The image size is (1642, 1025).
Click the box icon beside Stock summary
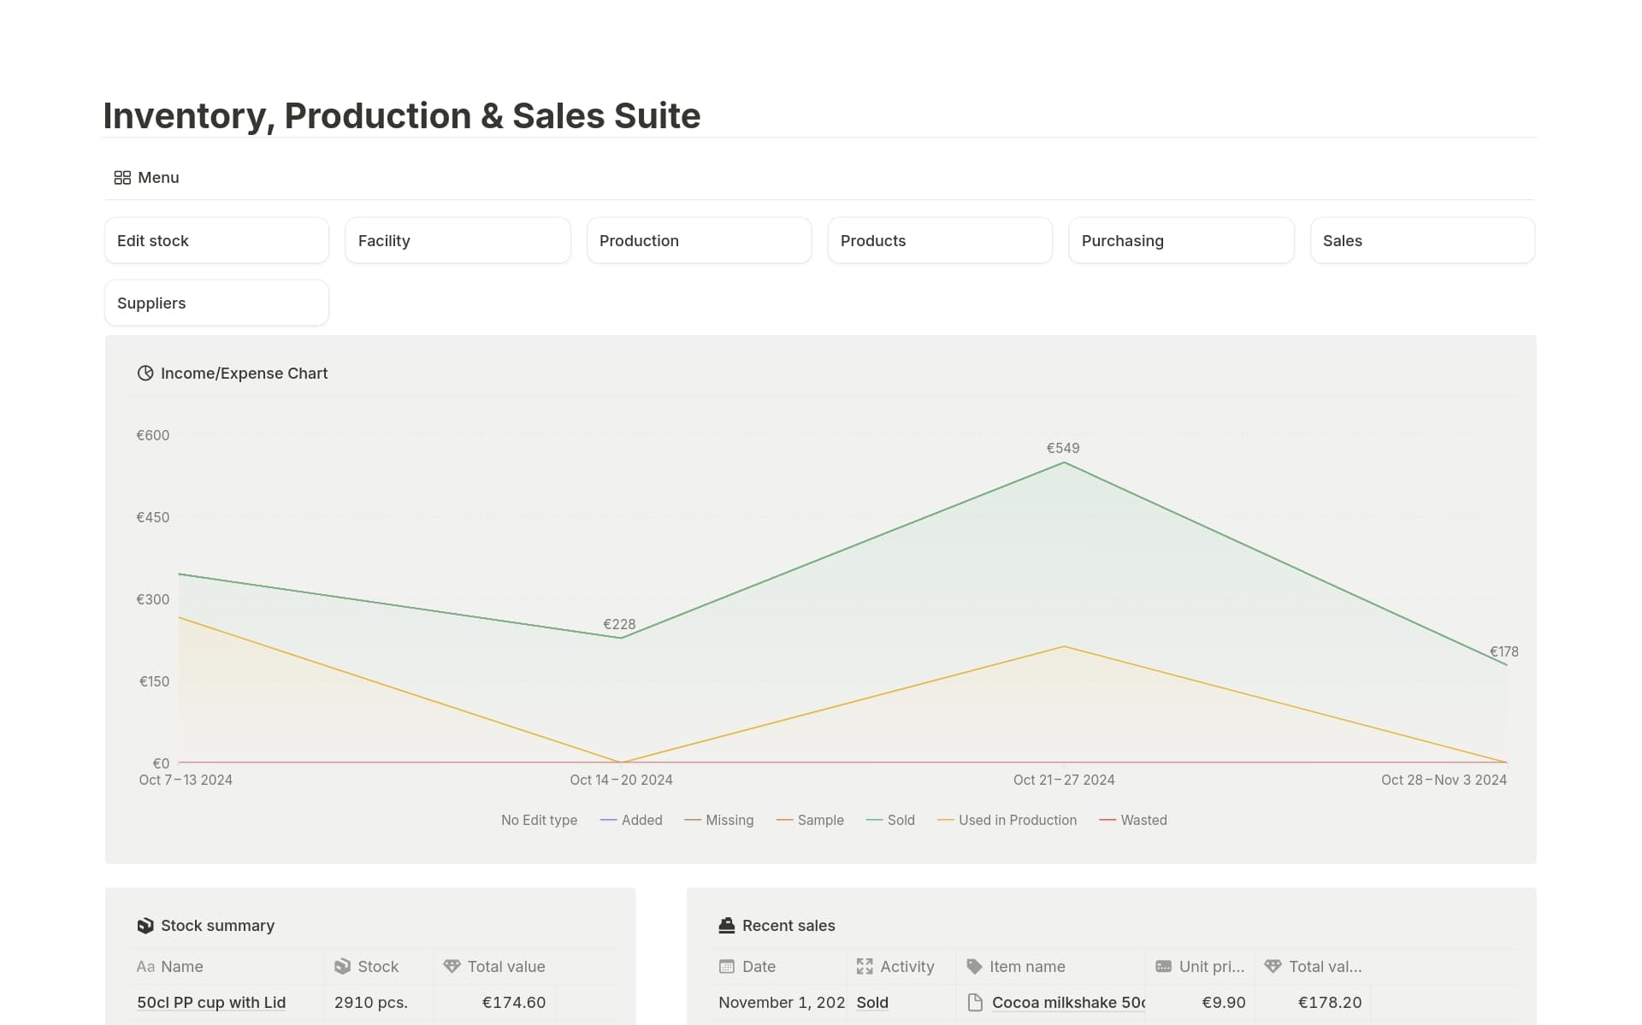click(x=145, y=925)
